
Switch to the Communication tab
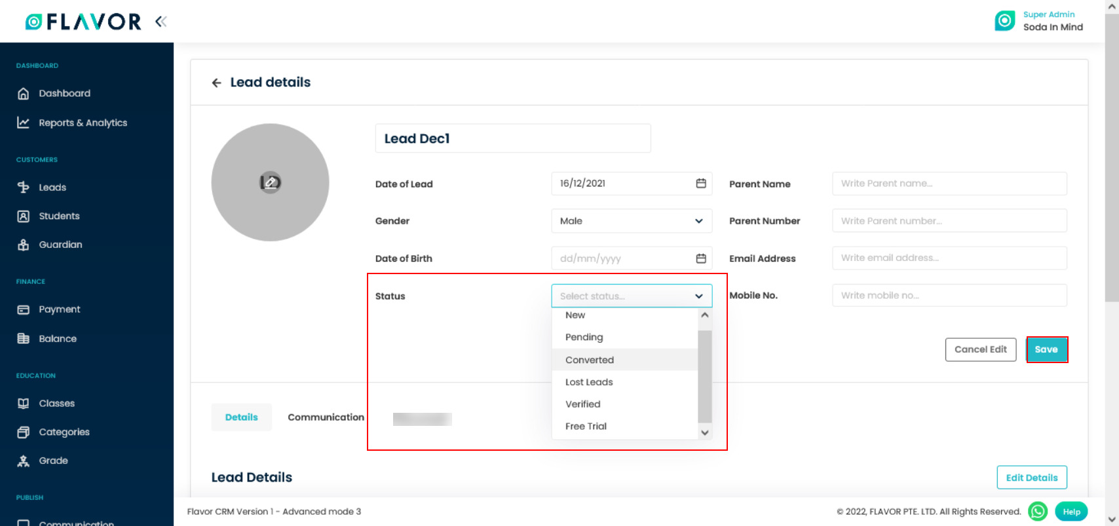point(326,417)
